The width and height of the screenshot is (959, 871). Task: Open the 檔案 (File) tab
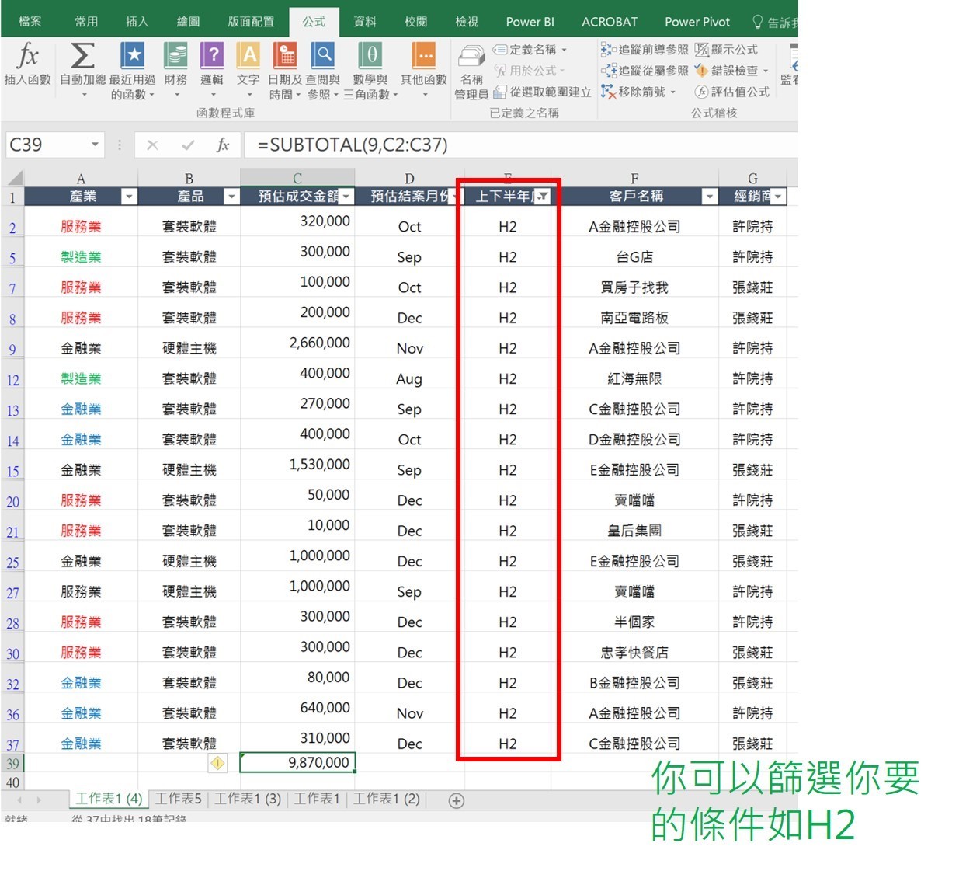[30, 22]
